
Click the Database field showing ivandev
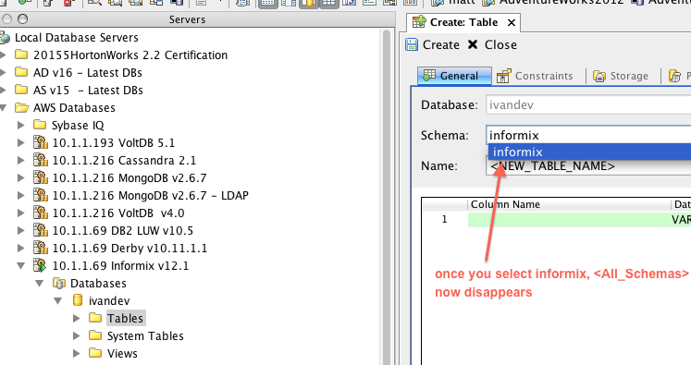(x=588, y=104)
